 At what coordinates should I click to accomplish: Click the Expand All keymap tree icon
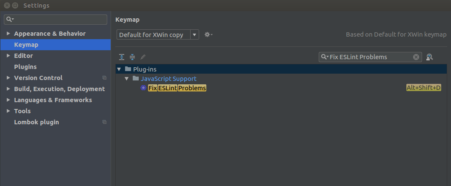pos(122,57)
